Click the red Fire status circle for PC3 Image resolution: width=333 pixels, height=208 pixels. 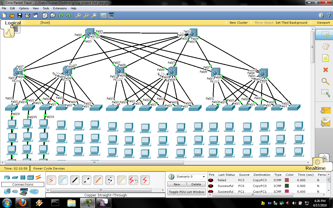[211, 180]
